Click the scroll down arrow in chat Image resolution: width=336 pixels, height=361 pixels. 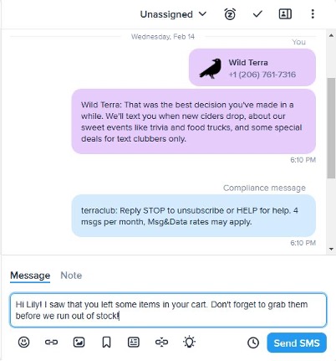point(331,249)
